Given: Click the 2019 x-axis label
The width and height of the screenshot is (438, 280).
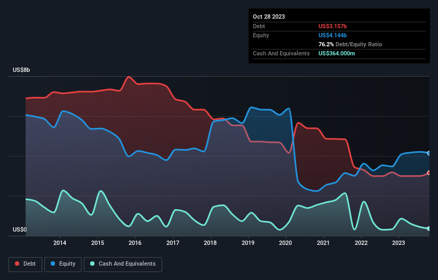Looking at the screenshot, I should 248,243.
